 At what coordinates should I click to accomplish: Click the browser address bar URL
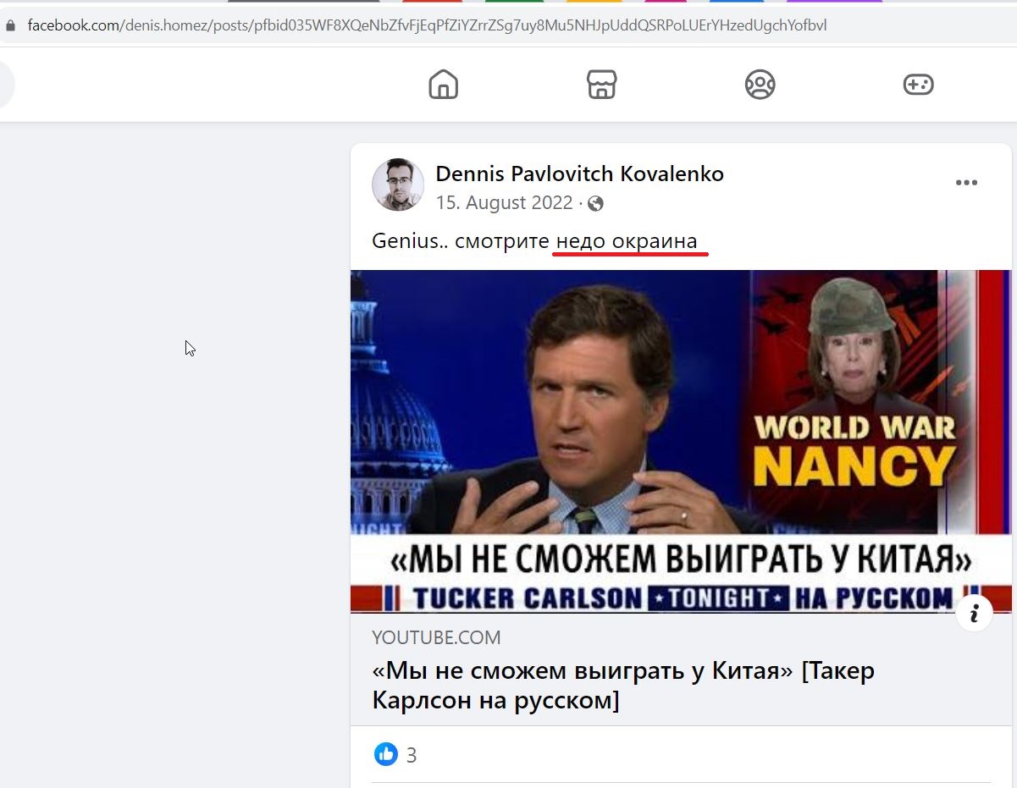[427, 25]
